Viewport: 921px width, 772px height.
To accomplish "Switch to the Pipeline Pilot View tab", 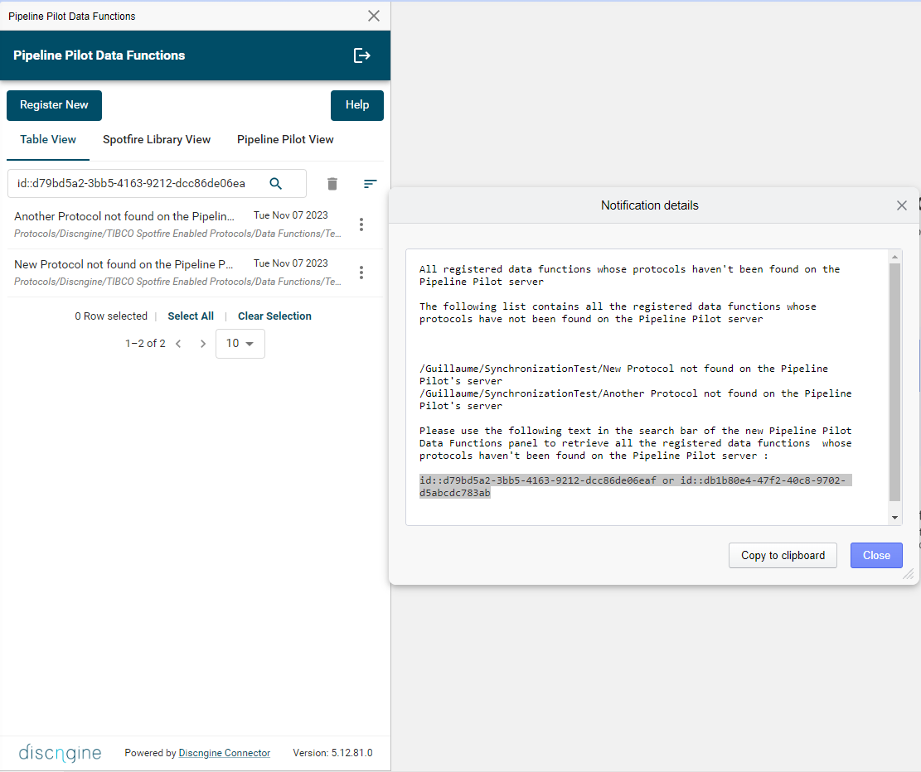I will click(285, 140).
